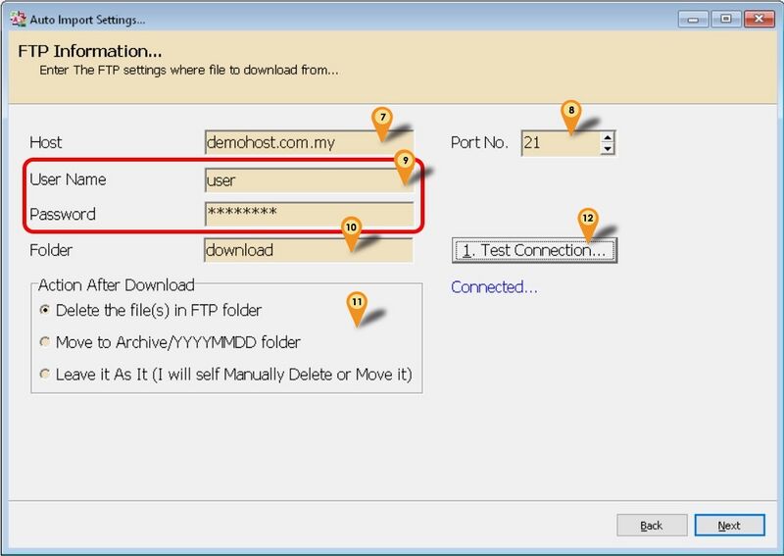784x556 pixels.
Task: Click the Next button
Action: 728,526
